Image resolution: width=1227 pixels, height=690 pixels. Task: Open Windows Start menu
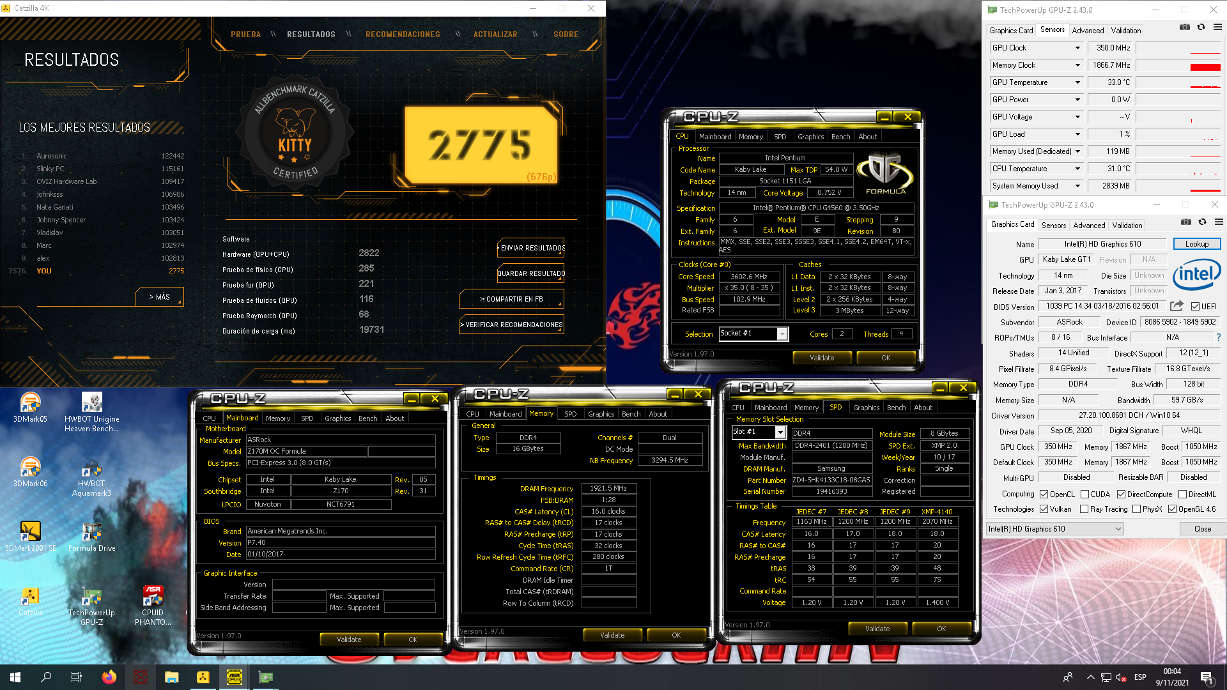coord(15,677)
